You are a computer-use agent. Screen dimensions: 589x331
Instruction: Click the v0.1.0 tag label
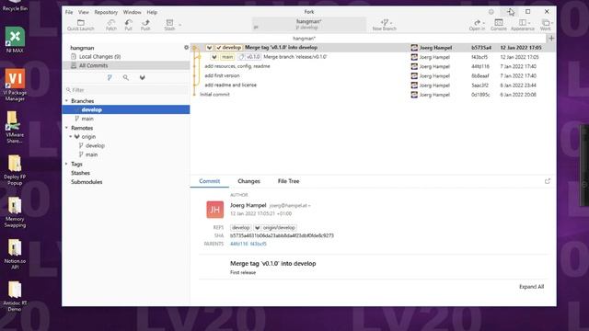tap(249, 57)
